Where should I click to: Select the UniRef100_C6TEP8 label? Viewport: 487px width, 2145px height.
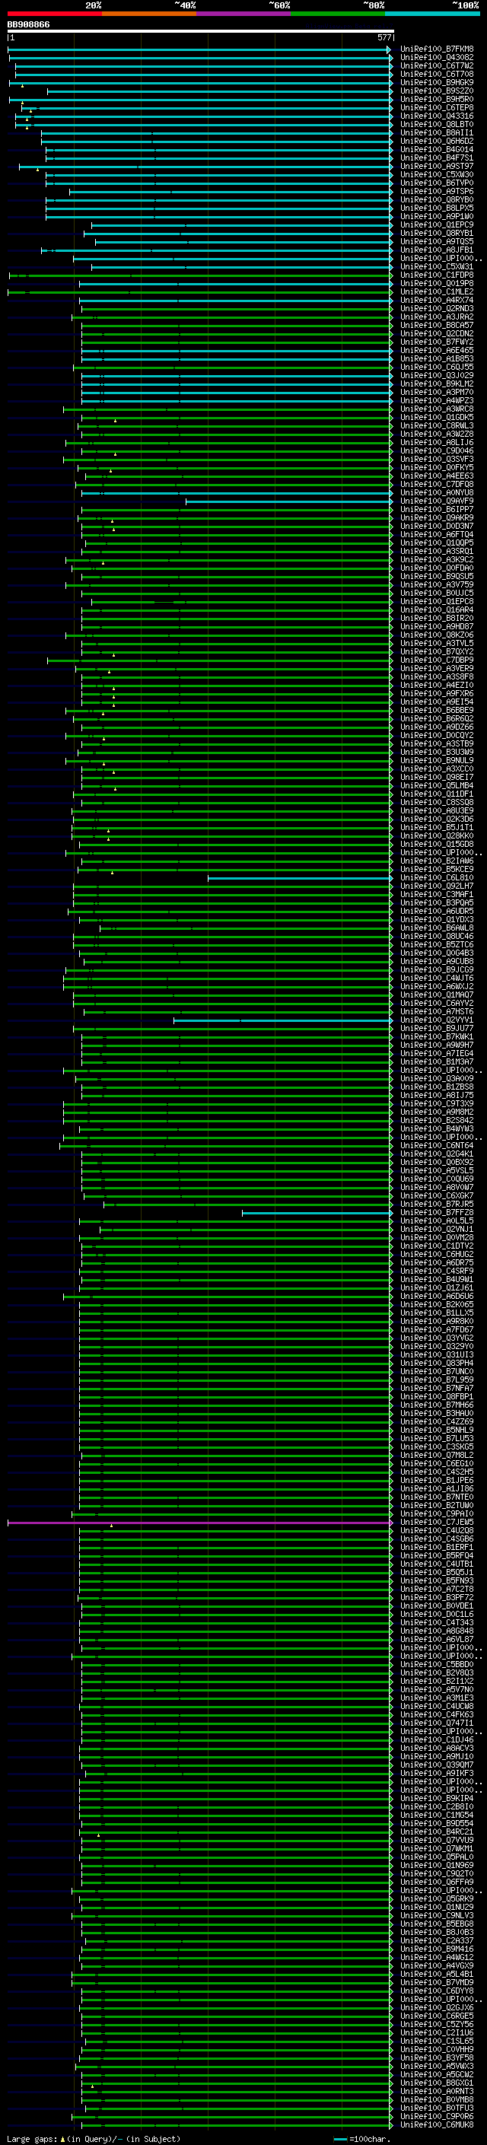(437, 107)
